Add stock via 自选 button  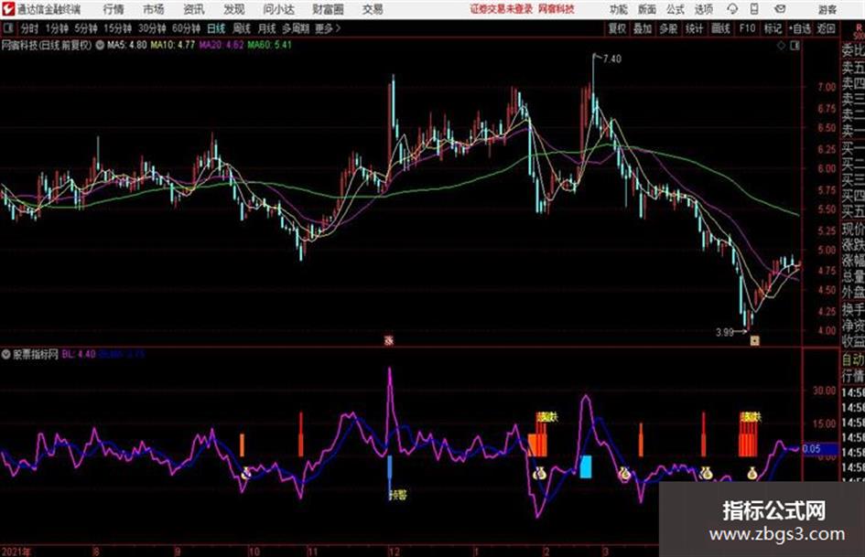(x=800, y=28)
